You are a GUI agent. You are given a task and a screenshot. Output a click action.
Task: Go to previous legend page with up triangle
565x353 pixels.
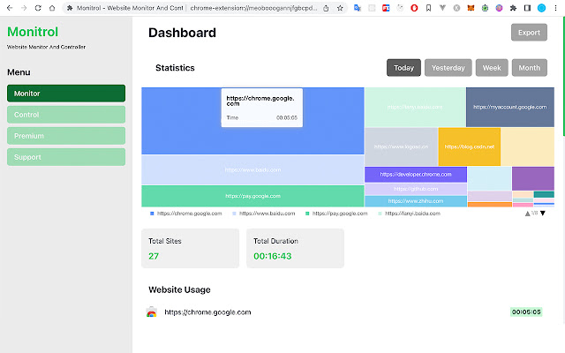coord(528,214)
